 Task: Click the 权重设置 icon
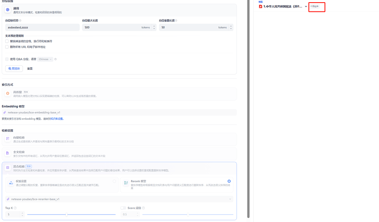tap(11, 183)
